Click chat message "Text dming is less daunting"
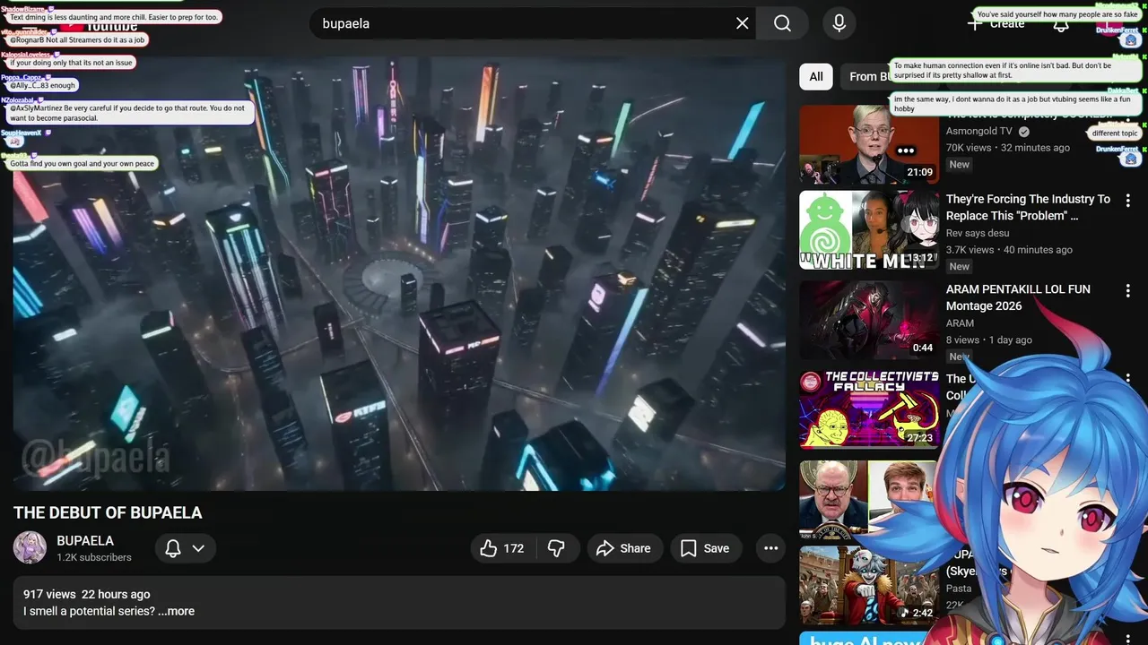The image size is (1148, 645). coord(114,17)
